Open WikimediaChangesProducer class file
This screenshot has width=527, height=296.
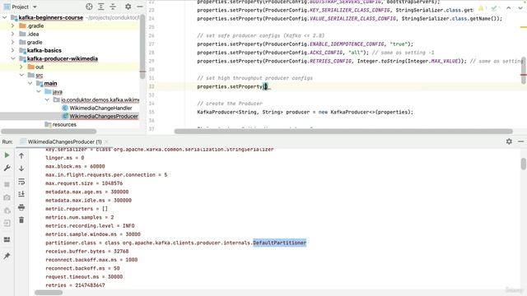coord(104,116)
